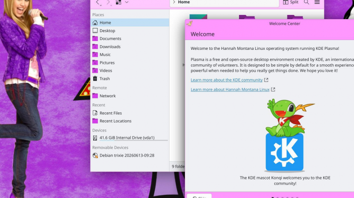354x198 pixels.
Task: Click the forward navigation arrow
Action: tap(109, 2)
